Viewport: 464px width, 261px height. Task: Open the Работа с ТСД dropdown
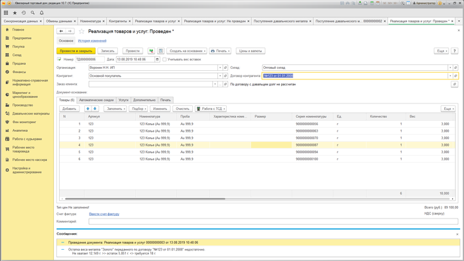coord(211,109)
